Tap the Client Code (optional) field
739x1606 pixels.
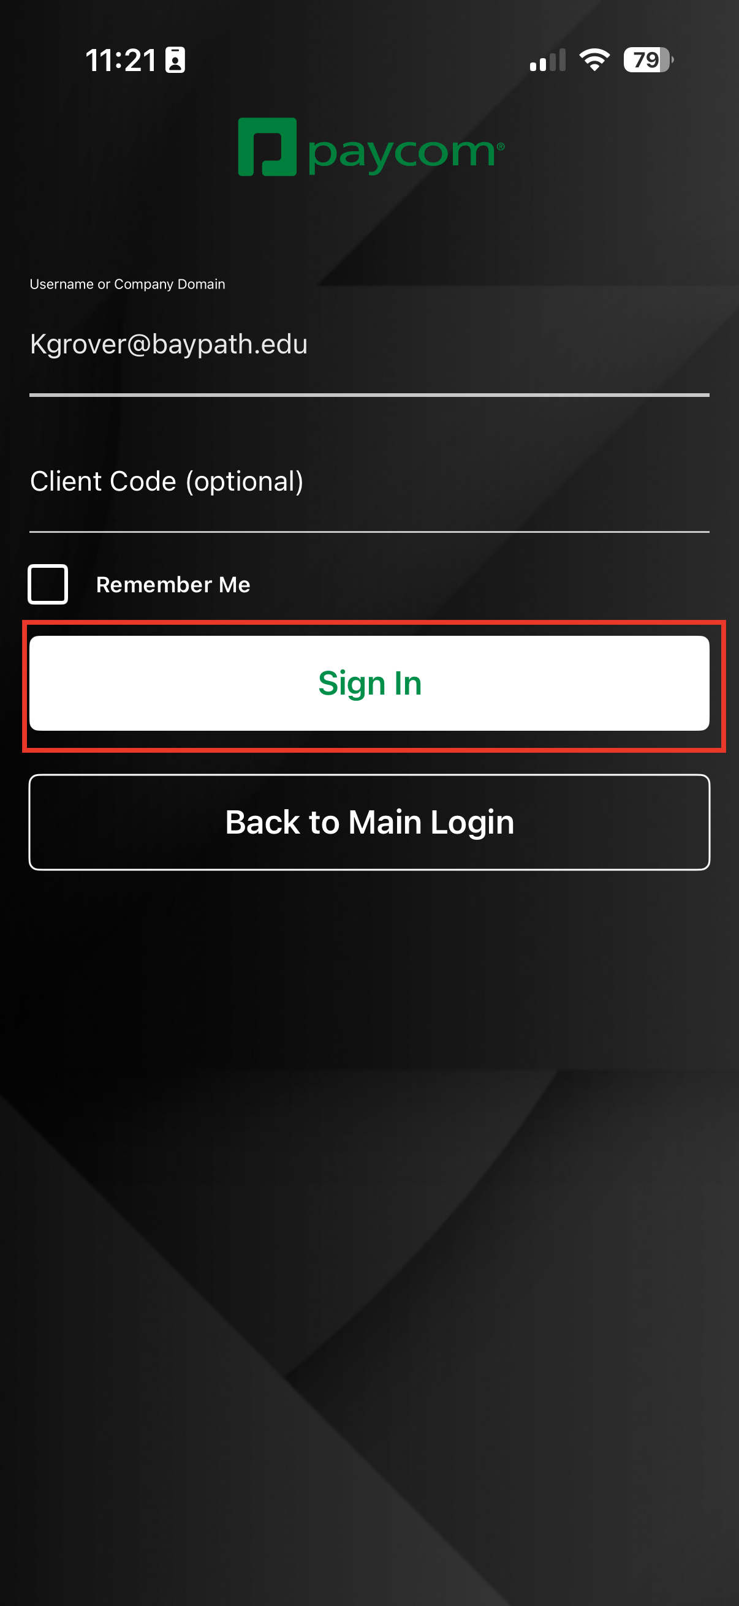[x=369, y=481]
